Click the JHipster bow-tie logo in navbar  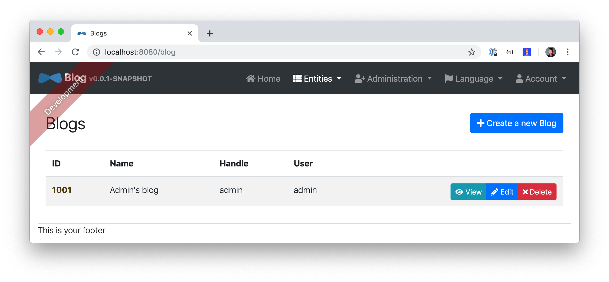click(50, 78)
